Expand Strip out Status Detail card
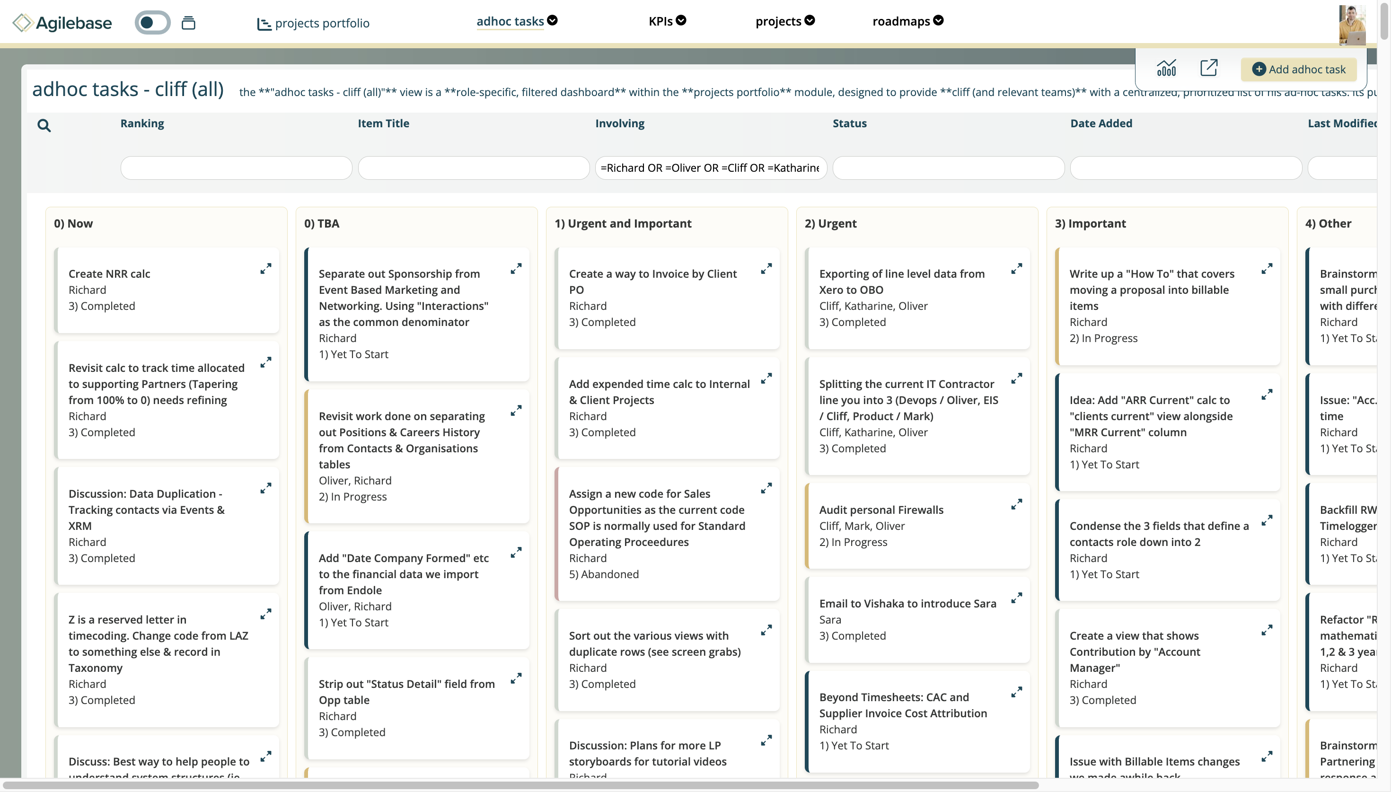 tap(516, 679)
